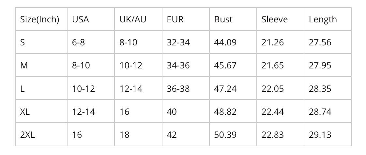Click the 29.13 length cell
Image resolution: width=366 pixels, height=155 pixels.
point(320,135)
